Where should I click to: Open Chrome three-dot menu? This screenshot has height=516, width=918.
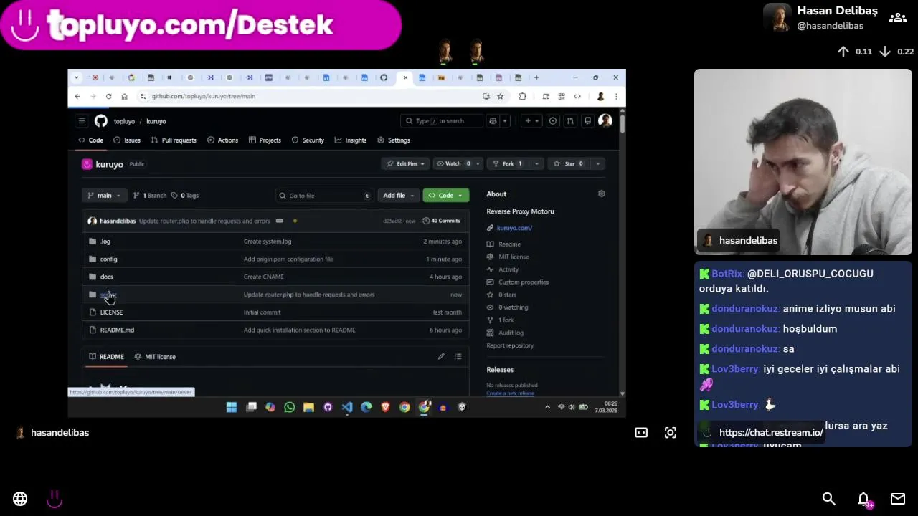(616, 96)
